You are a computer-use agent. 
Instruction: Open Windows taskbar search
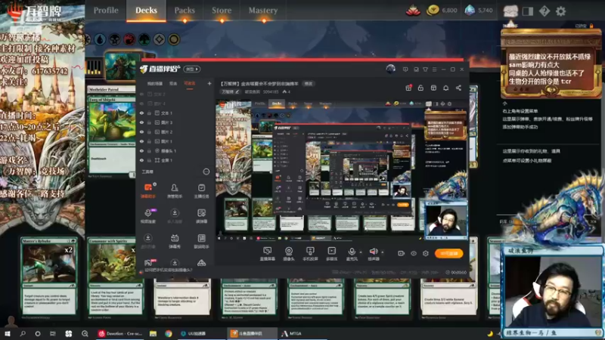point(23,333)
